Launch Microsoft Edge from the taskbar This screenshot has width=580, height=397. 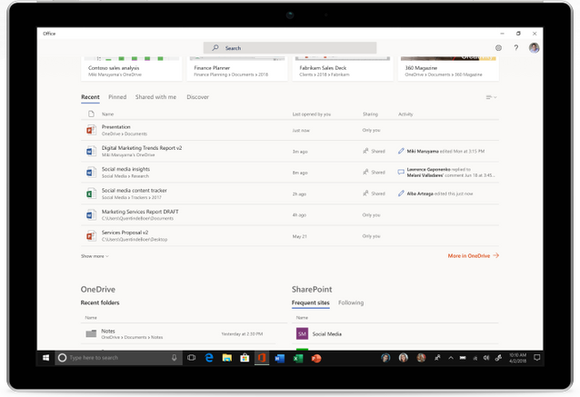click(209, 358)
